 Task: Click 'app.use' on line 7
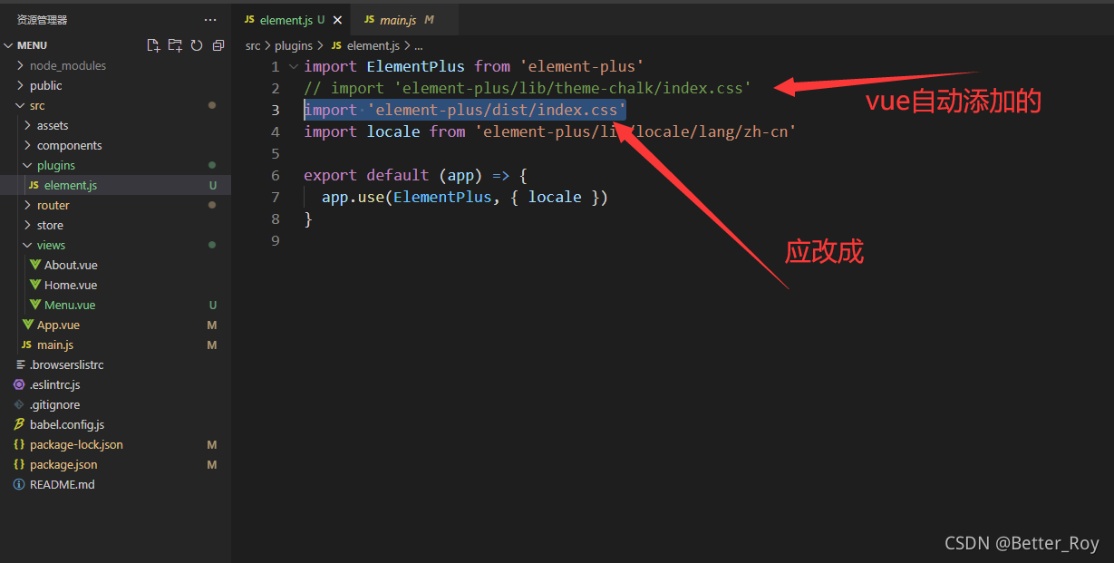353,197
